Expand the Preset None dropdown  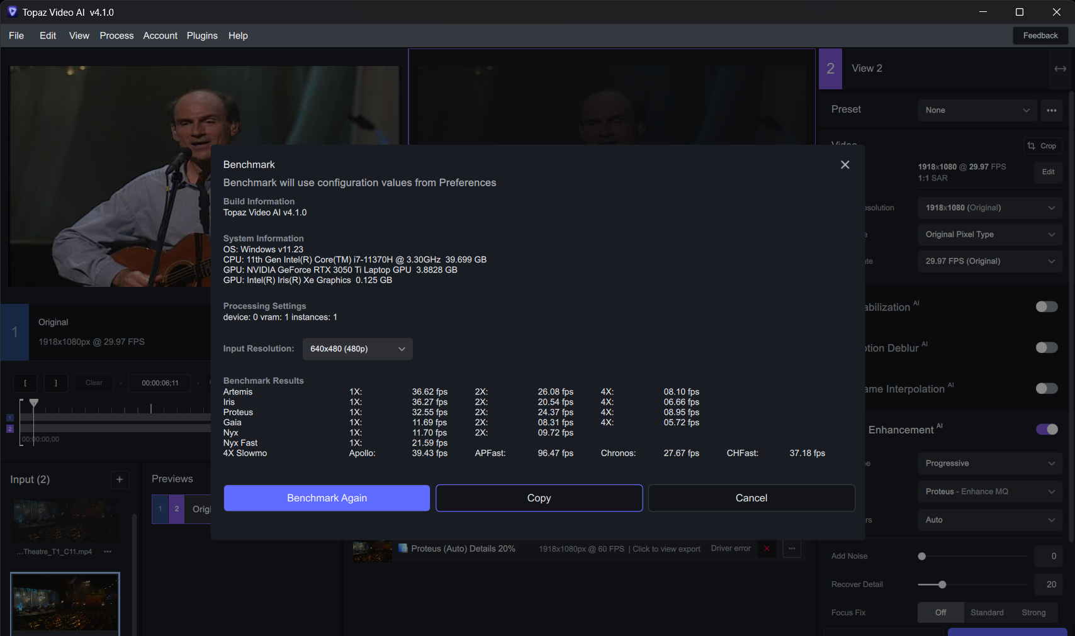tap(976, 110)
